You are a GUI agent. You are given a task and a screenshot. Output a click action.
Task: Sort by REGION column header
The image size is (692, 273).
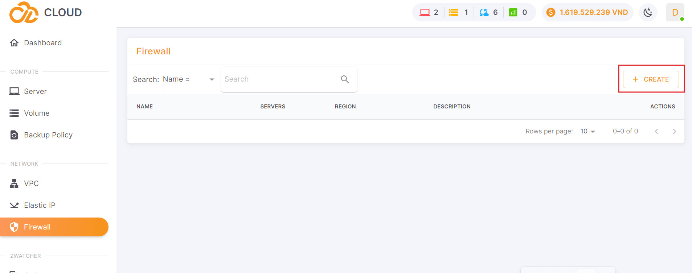click(345, 107)
